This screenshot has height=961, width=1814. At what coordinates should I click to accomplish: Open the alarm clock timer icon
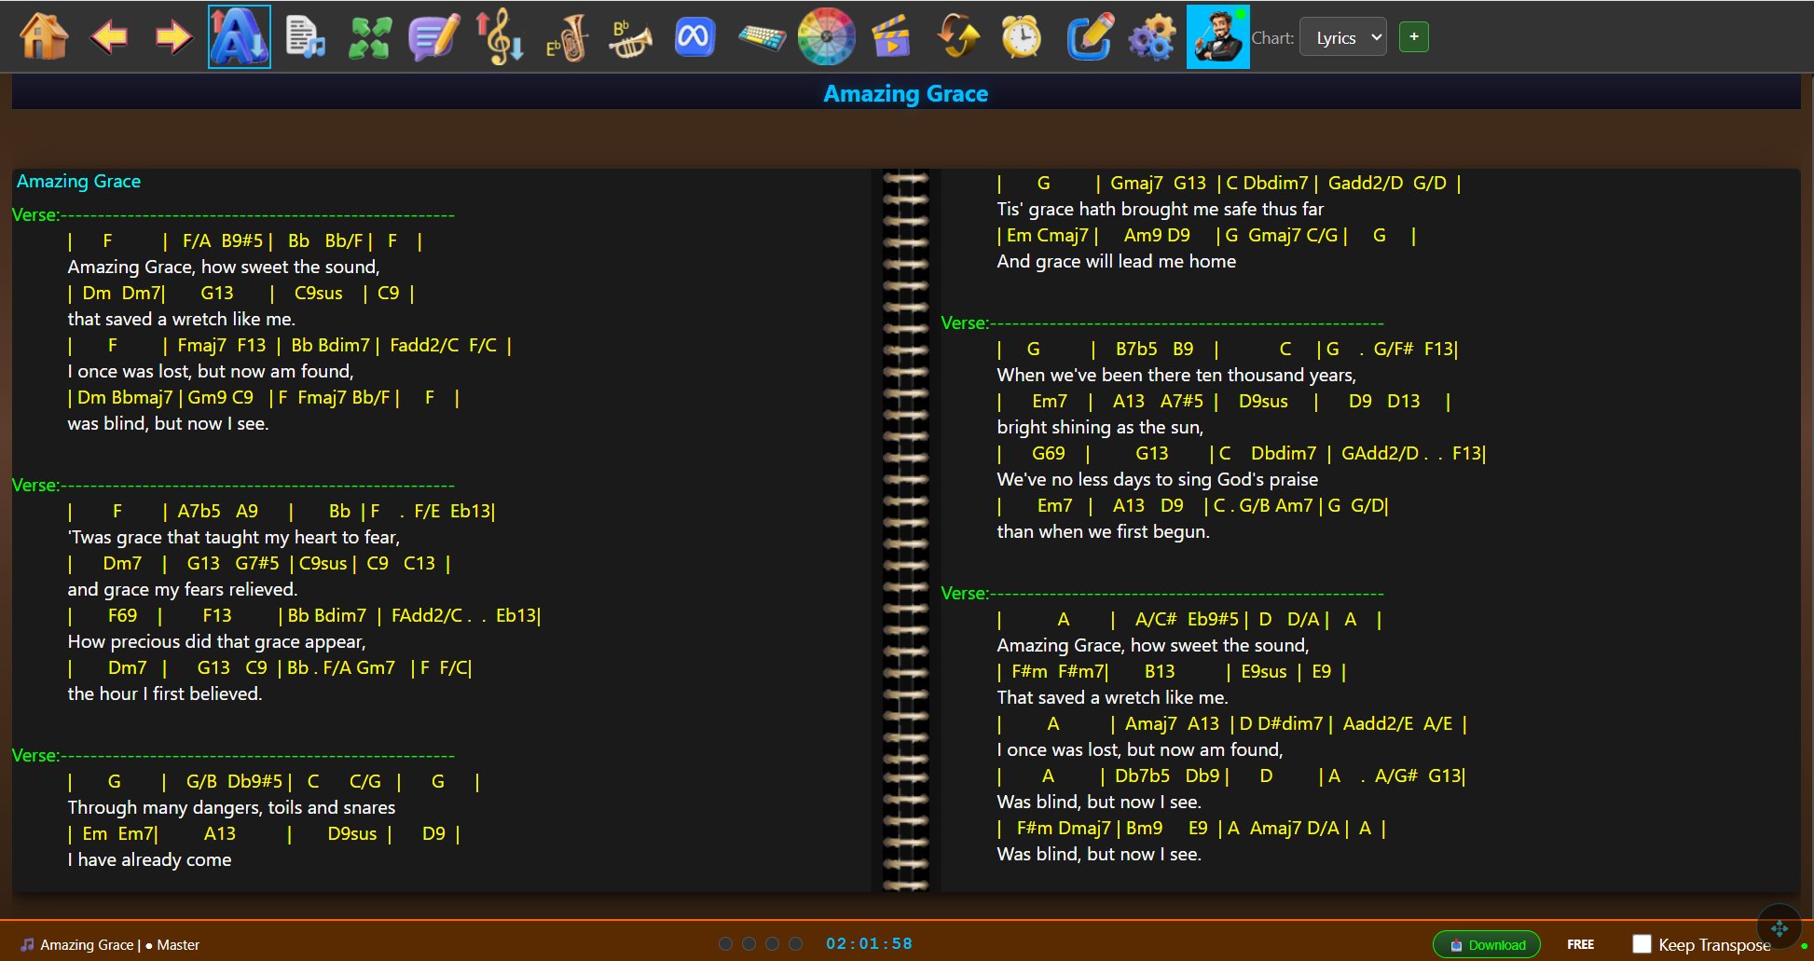pyautogui.click(x=1022, y=37)
